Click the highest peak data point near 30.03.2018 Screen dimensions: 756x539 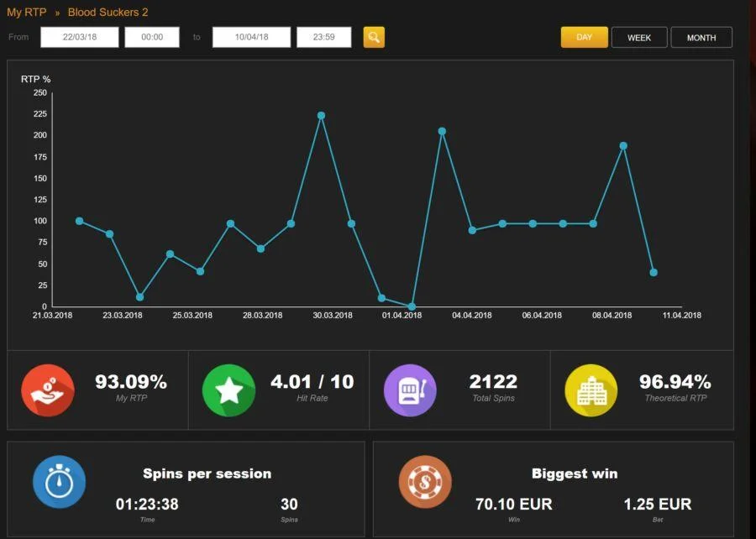pos(321,116)
